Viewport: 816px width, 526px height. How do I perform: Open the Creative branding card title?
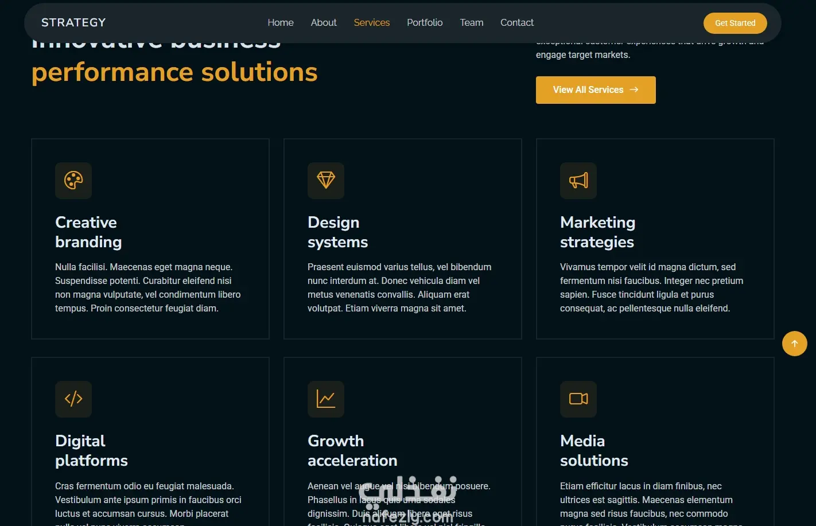(x=88, y=232)
